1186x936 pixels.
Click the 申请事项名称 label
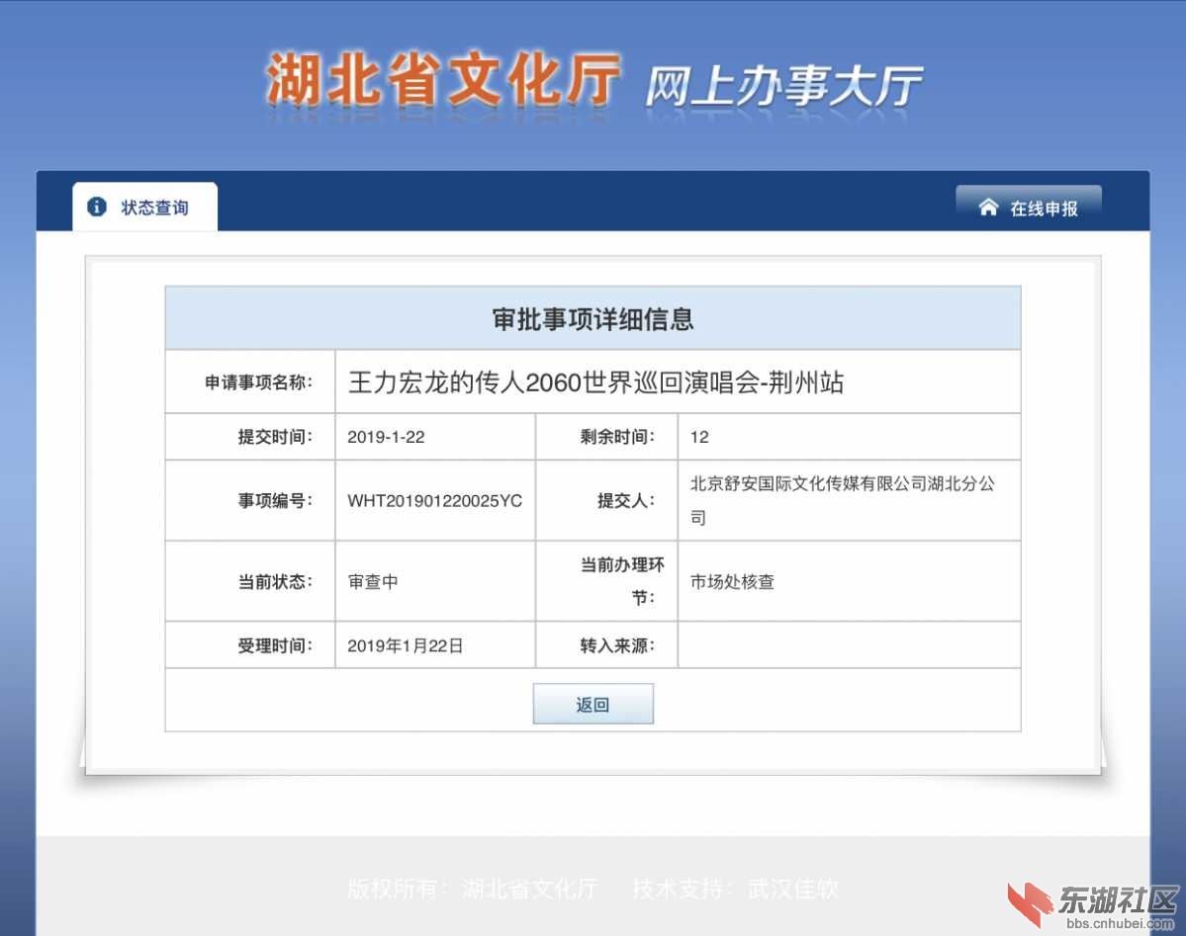(x=259, y=383)
